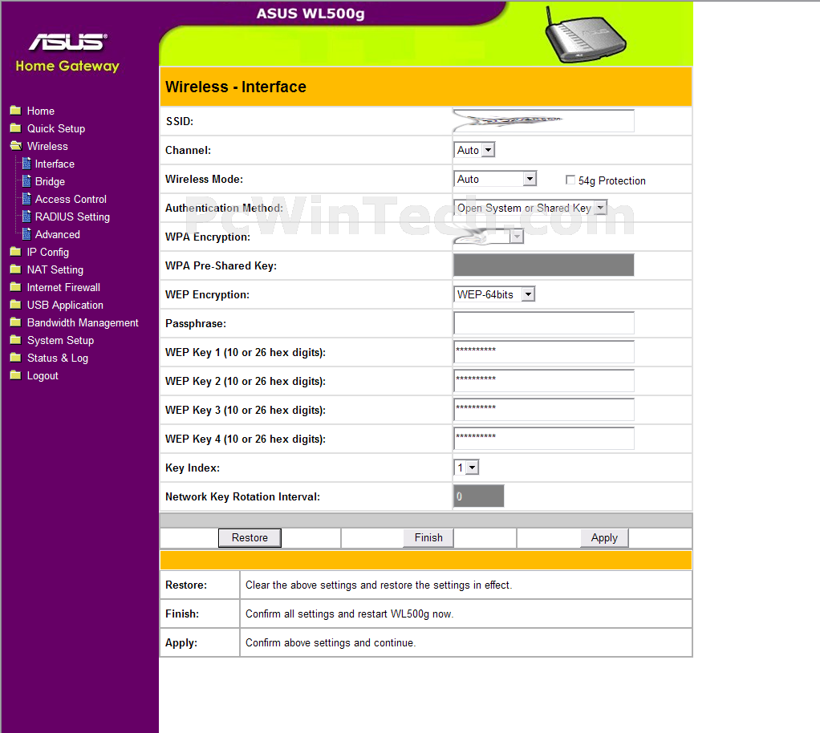Go to the RADIUS Setting page
Viewport: 820px width, 733px height.
click(x=73, y=217)
